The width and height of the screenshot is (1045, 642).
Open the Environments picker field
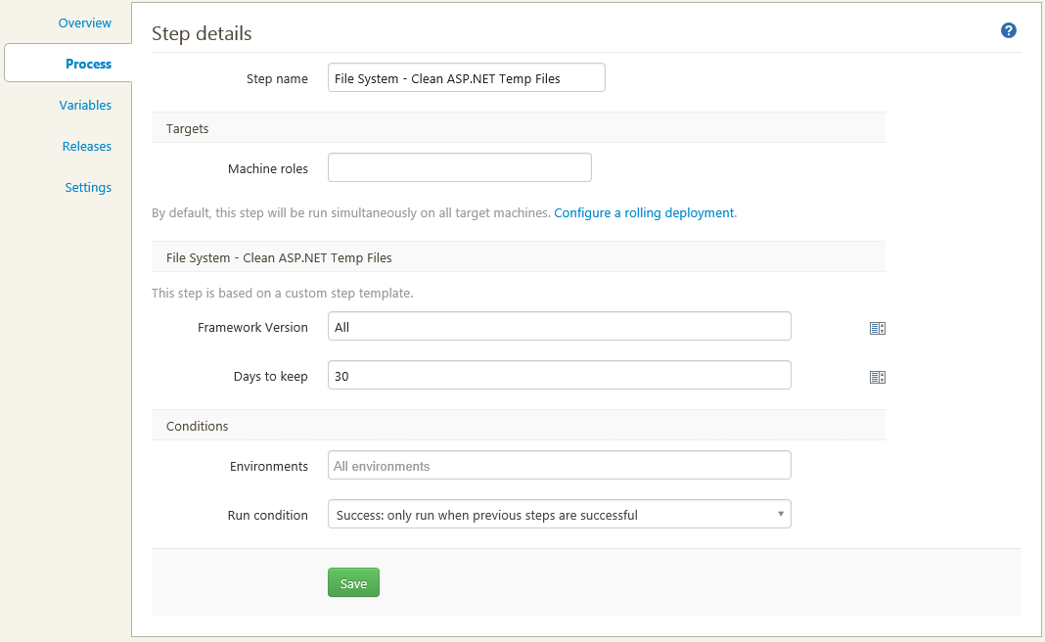[x=559, y=465]
